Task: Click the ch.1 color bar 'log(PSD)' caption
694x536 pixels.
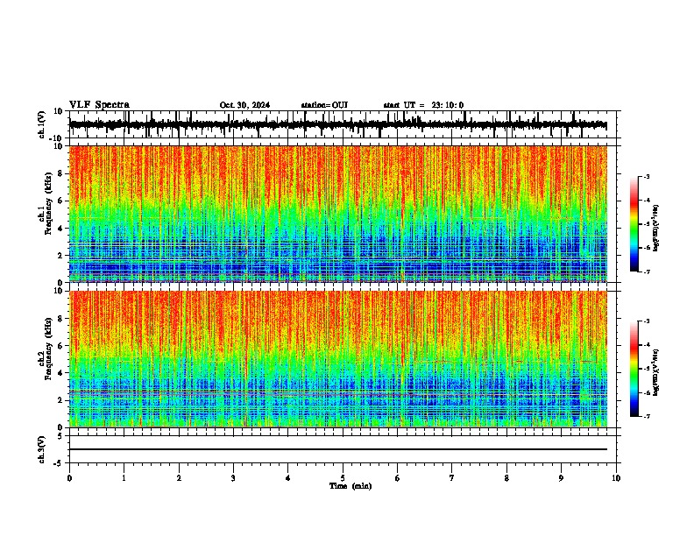Action: (655, 228)
